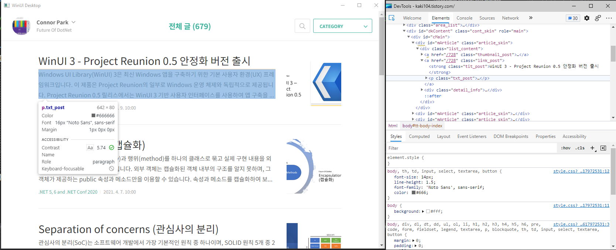Select the Styles sub-tab
This screenshot has height=250, width=616.
[396, 136]
